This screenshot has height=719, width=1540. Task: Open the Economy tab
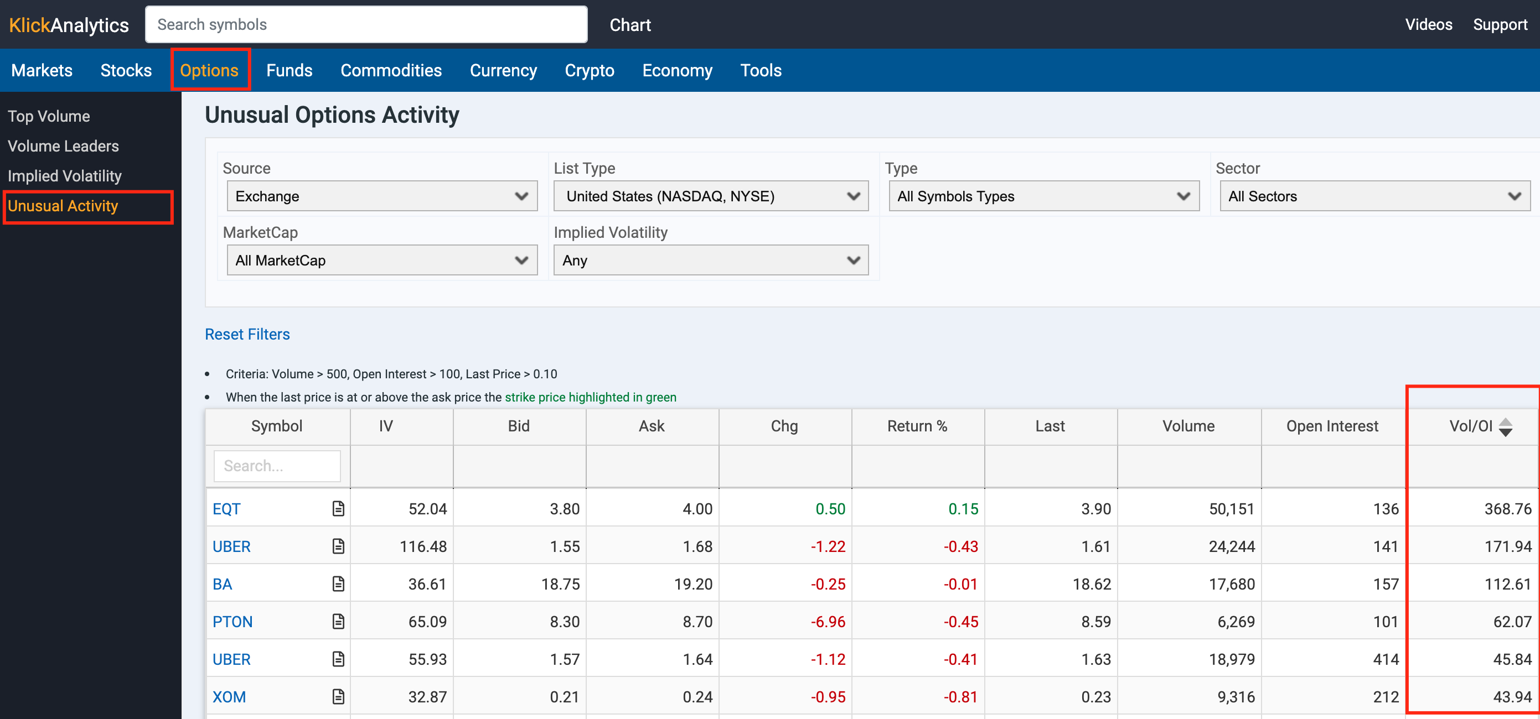(x=678, y=70)
